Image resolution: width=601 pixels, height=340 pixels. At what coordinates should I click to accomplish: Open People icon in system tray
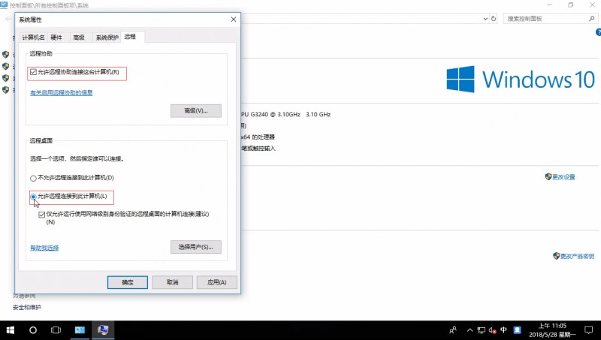coord(453,330)
